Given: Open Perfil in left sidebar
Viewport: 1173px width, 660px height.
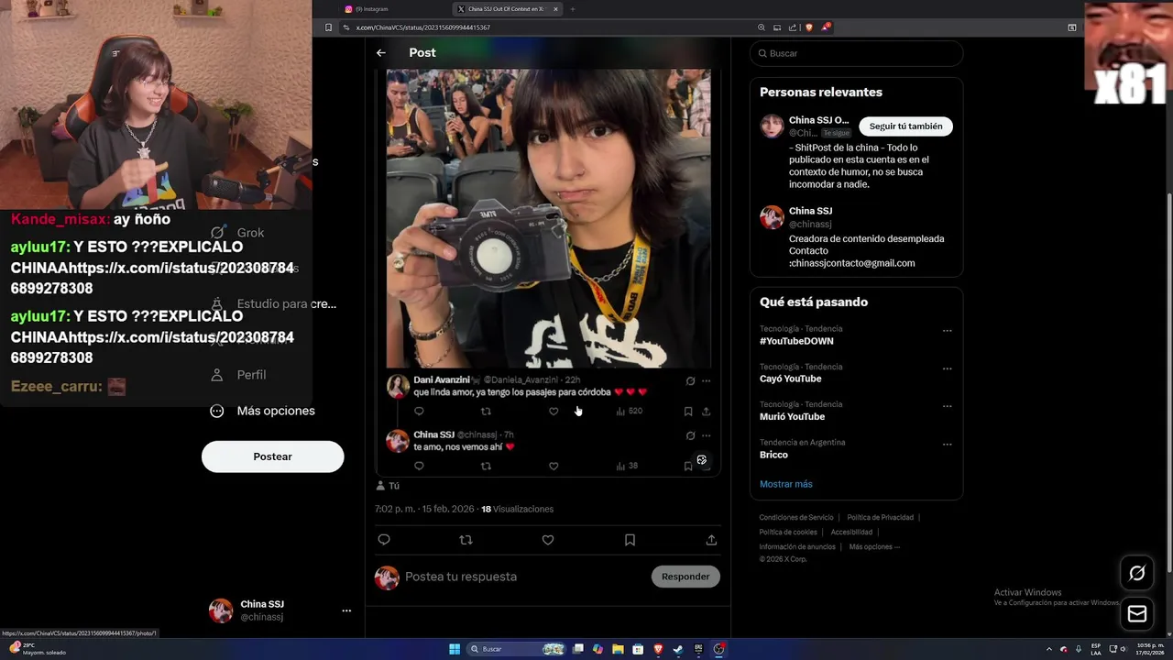Looking at the screenshot, I should point(238,375).
